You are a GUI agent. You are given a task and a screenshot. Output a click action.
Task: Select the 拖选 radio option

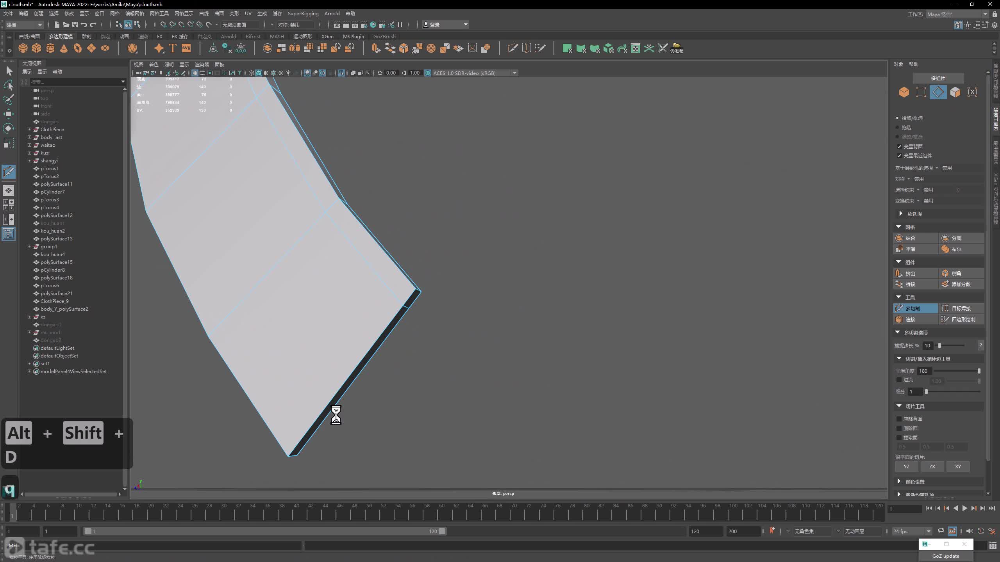[x=897, y=127]
